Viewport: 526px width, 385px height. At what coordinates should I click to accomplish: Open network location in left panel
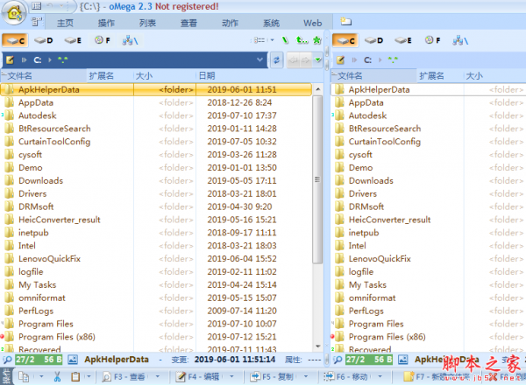(x=130, y=40)
